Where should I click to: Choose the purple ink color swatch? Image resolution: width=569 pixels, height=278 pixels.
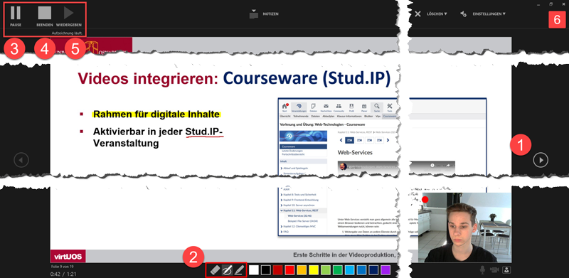(385, 270)
